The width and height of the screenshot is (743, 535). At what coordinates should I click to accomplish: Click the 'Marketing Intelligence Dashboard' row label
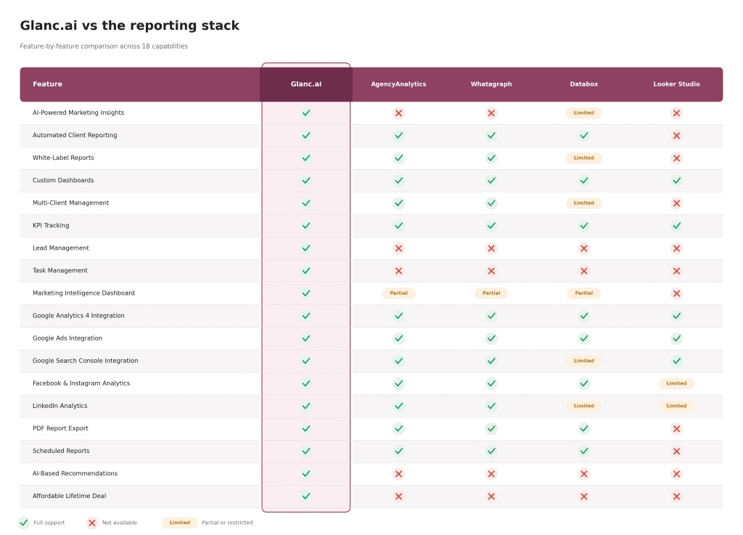[83, 293]
